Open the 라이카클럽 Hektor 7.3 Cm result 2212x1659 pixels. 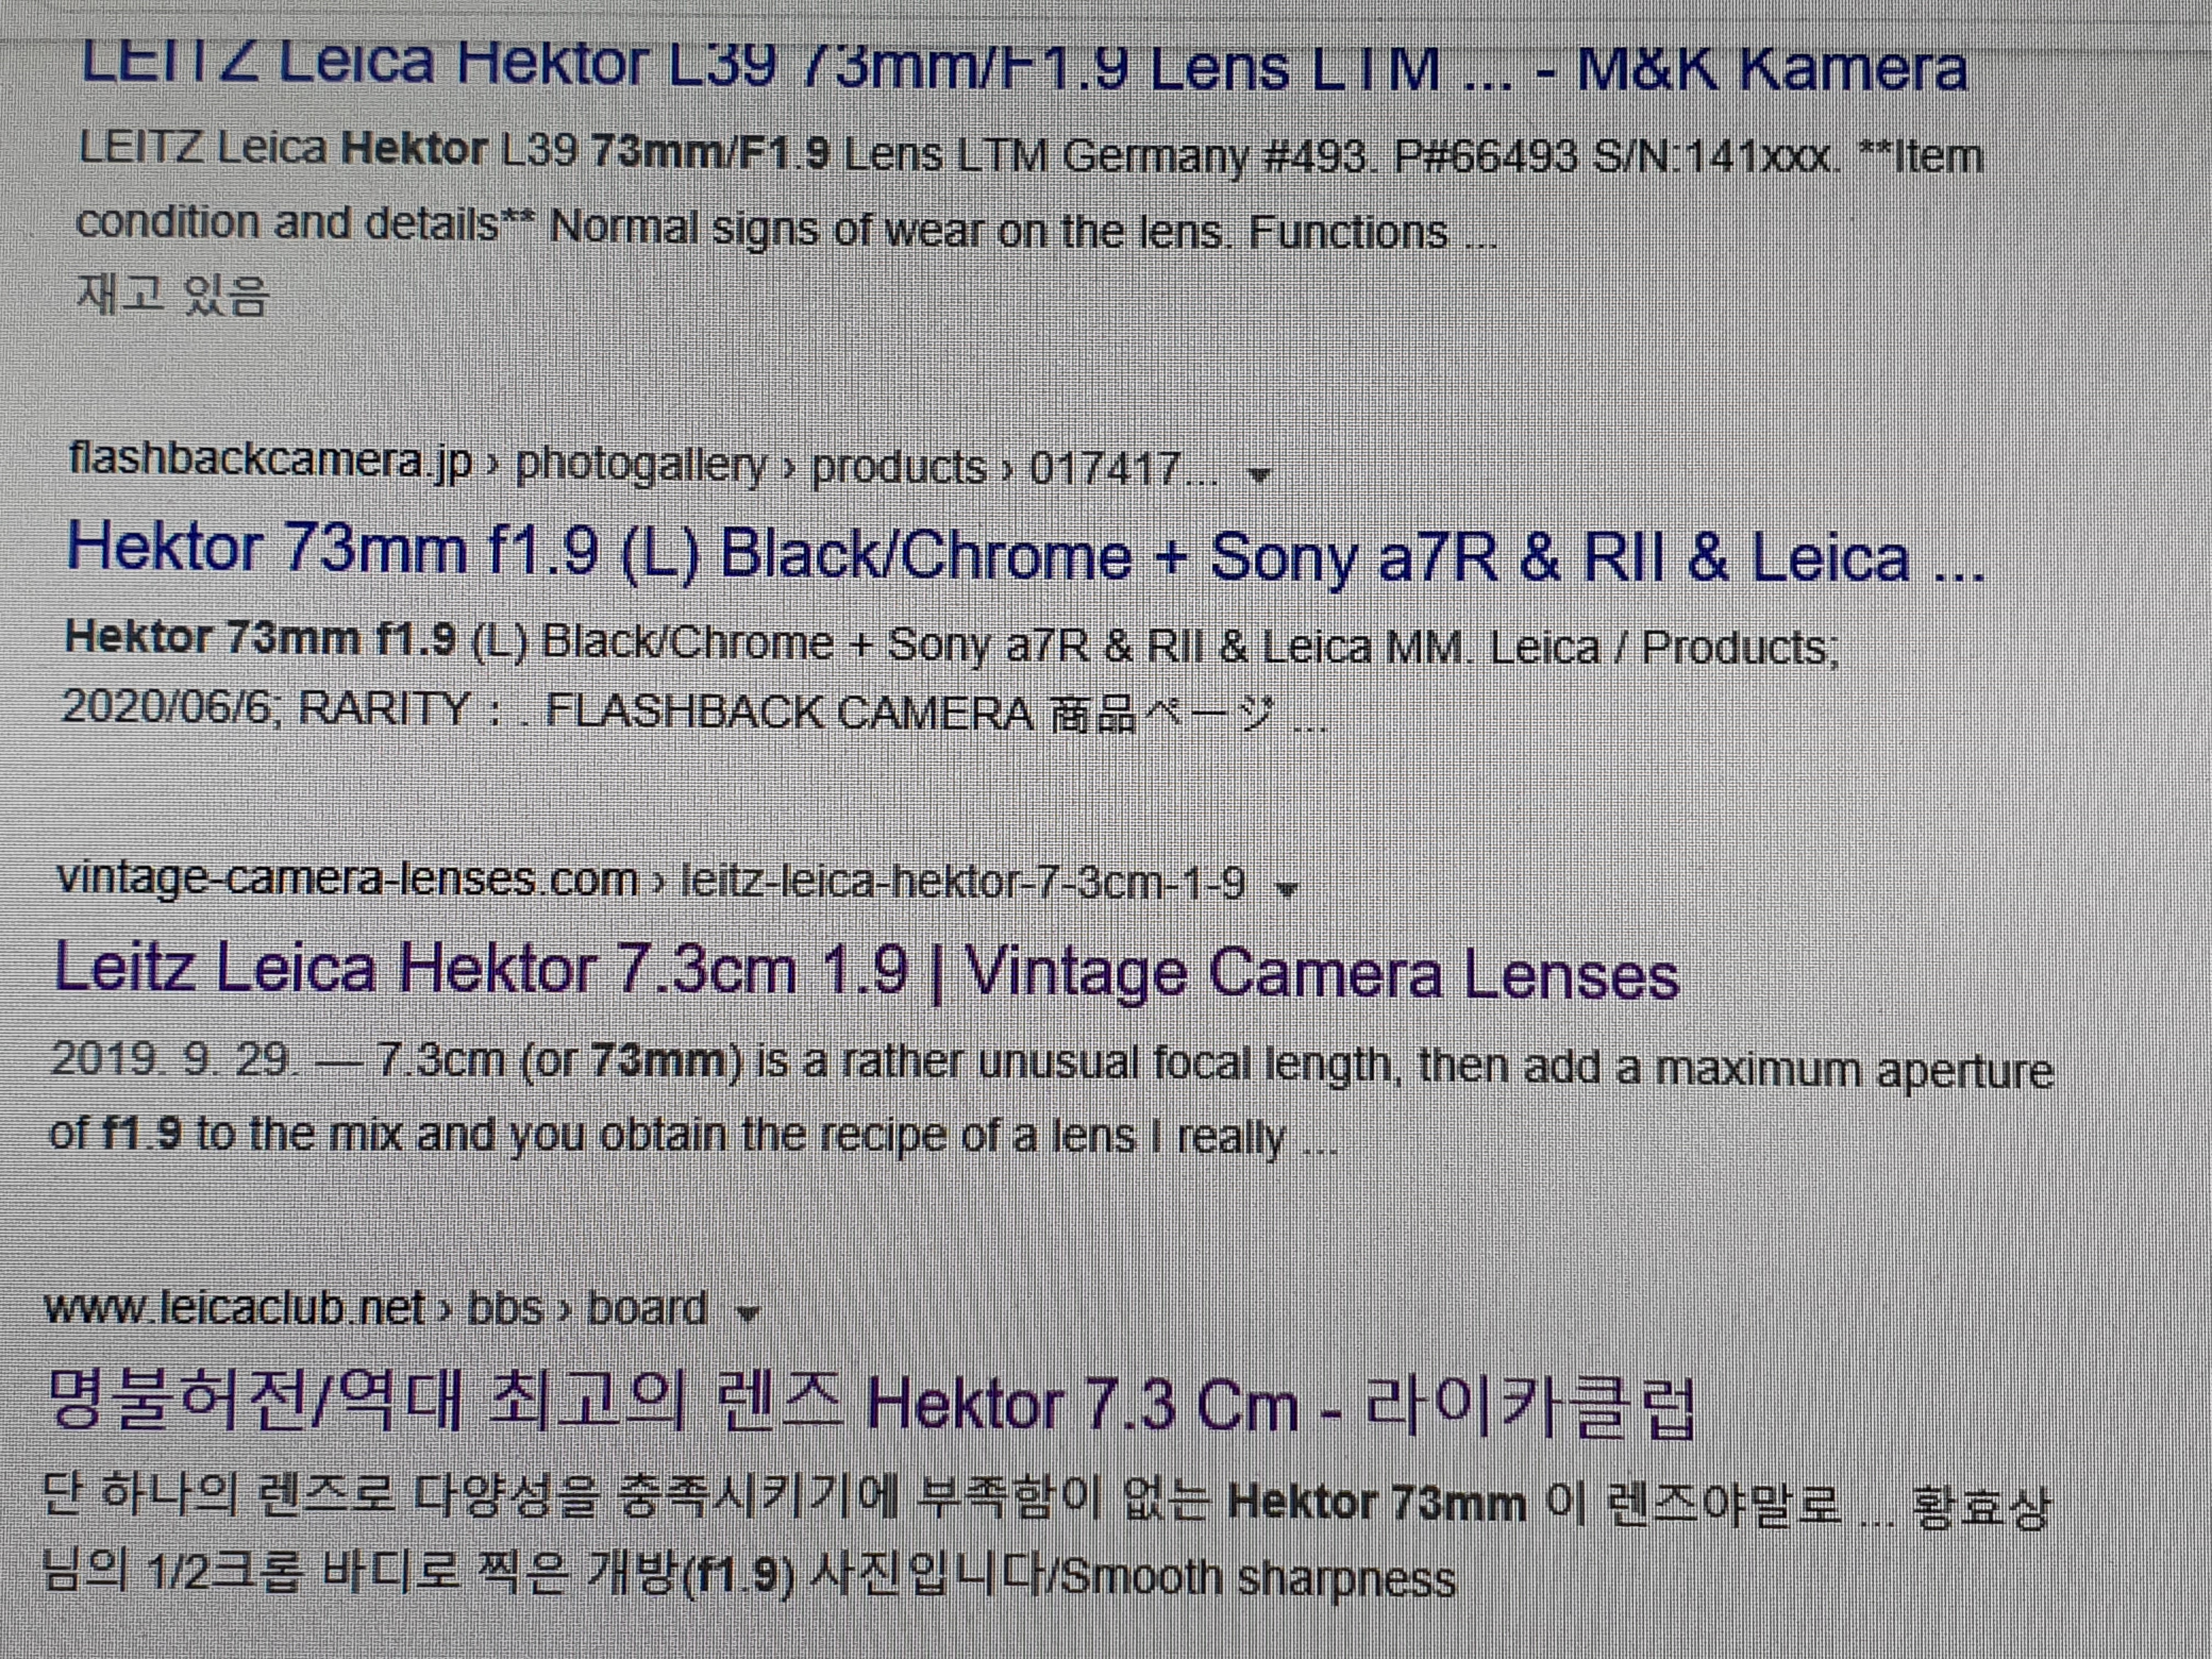[871, 1403]
